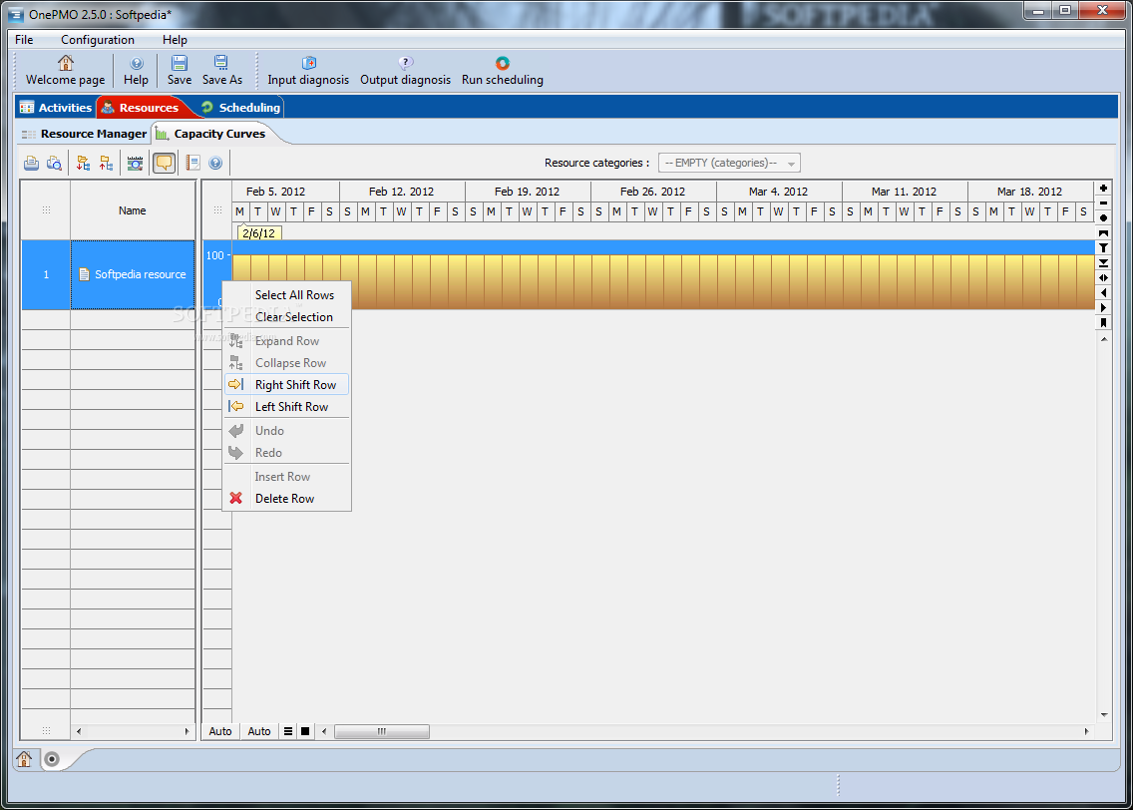
Task: Click row number 1 cell
Action: [46, 274]
